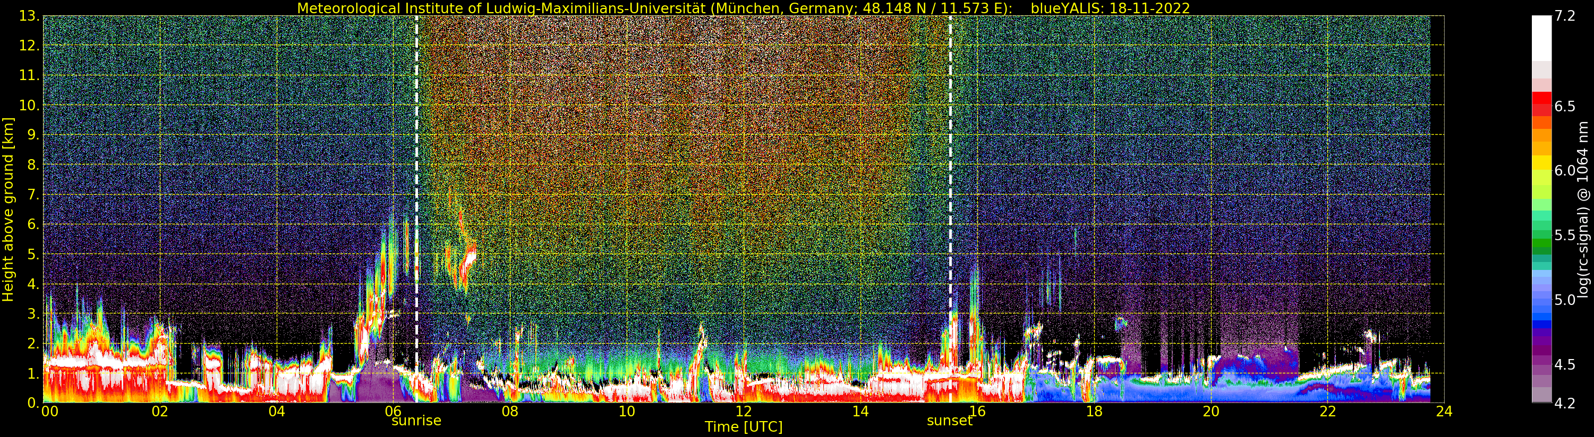Click the '2.' height tick label

33,343
